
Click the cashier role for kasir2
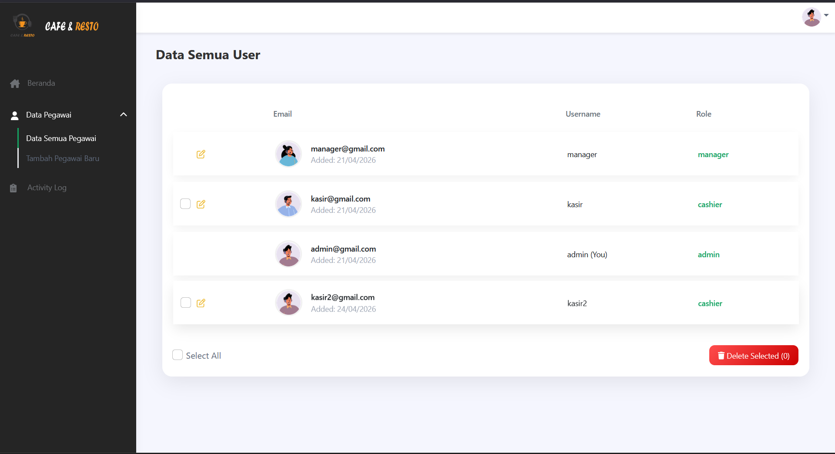click(710, 303)
